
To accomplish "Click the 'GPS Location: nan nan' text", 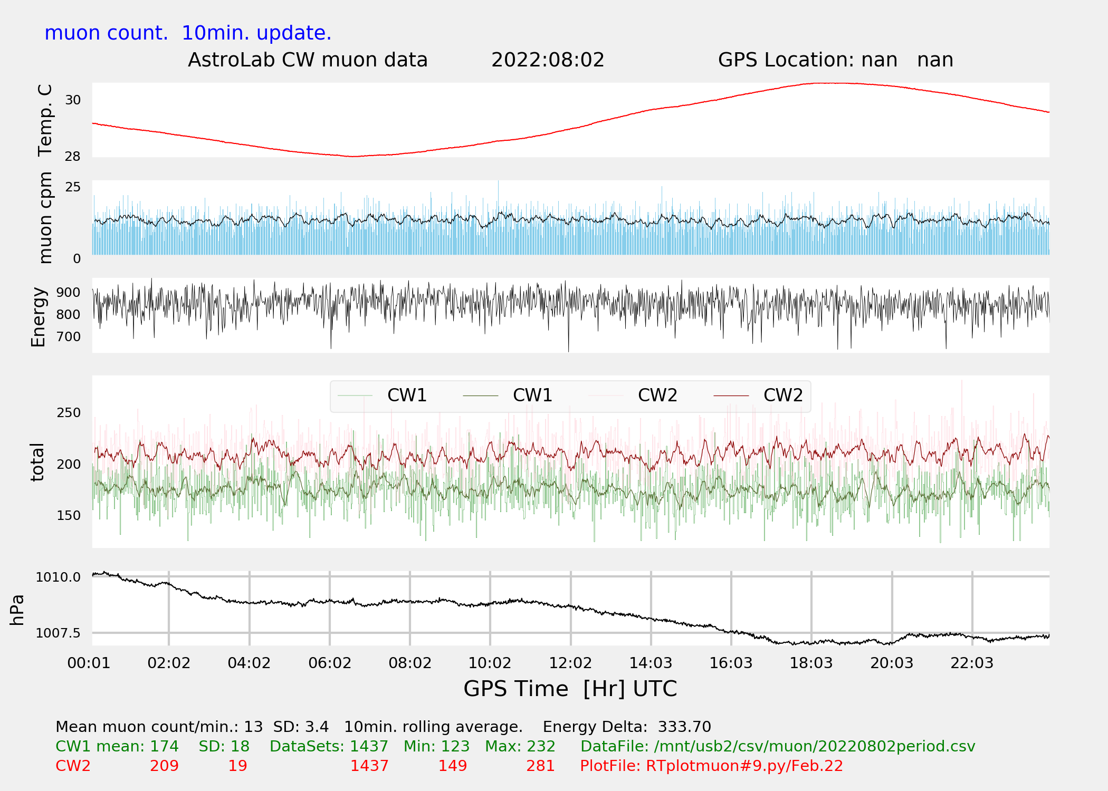I will [835, 60].
